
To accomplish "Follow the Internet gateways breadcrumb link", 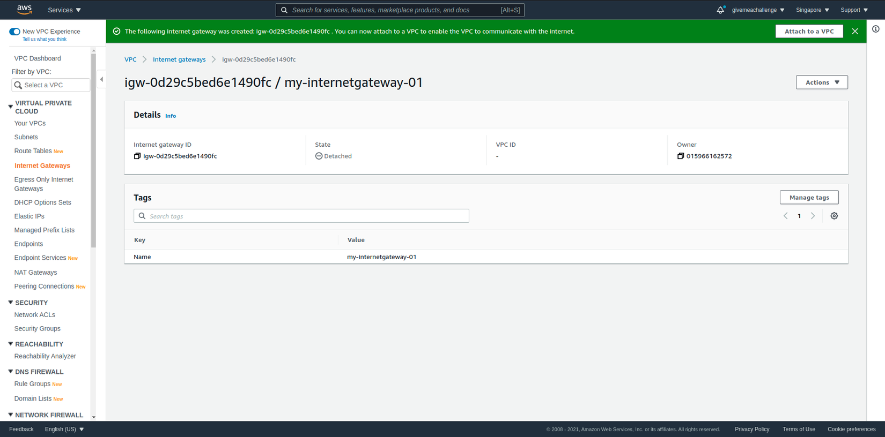I will (x=179, y=59).
